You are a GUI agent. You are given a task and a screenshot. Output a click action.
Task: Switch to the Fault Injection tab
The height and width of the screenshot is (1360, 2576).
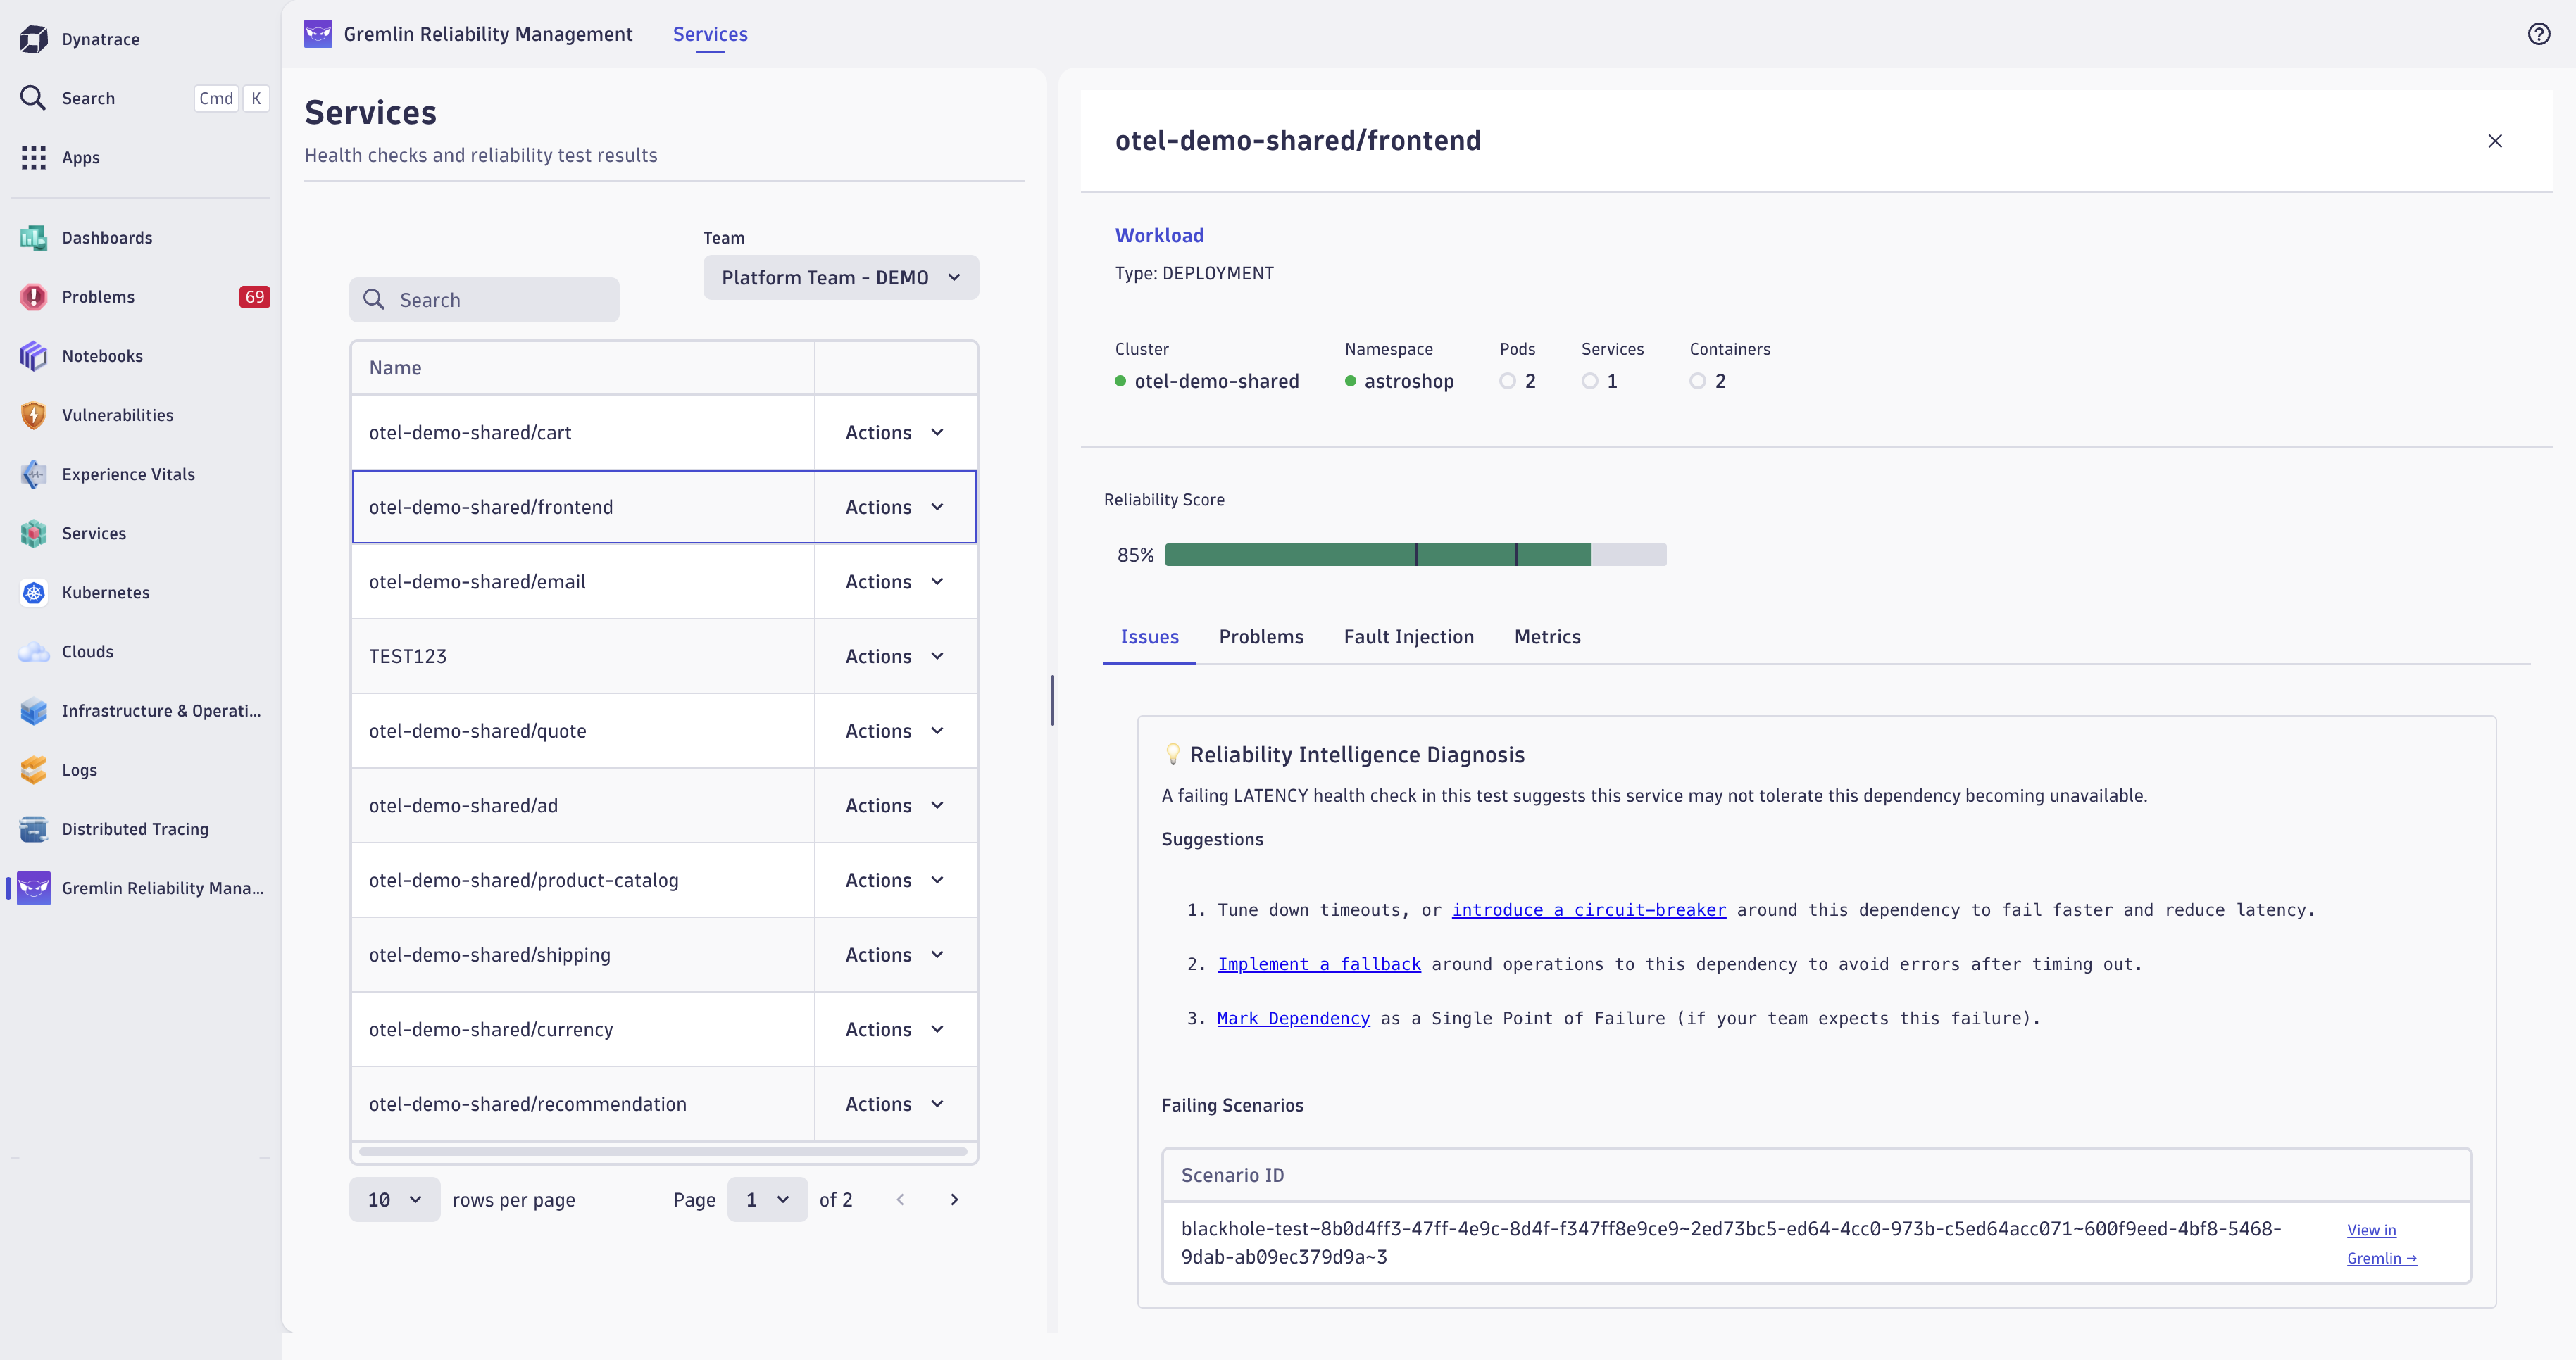point(1408,636)
